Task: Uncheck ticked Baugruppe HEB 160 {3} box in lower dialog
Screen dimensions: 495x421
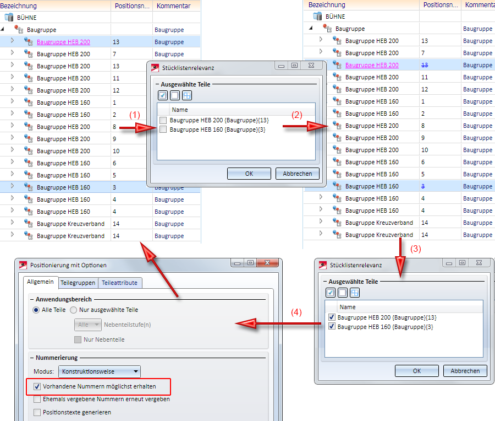Action: tap(332, 326)
